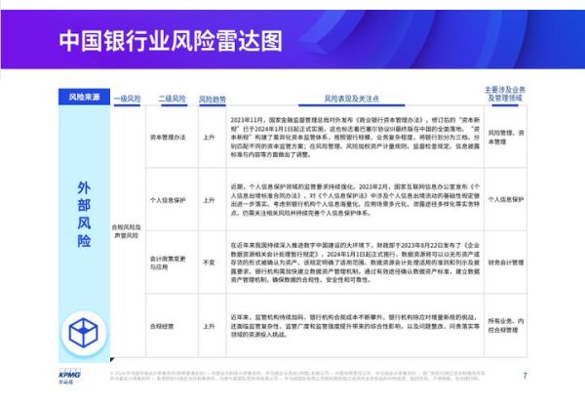Screen dimensions: 585x405
Task: Click the 会计政策变更与应用 row label
Action: point(170,263)
